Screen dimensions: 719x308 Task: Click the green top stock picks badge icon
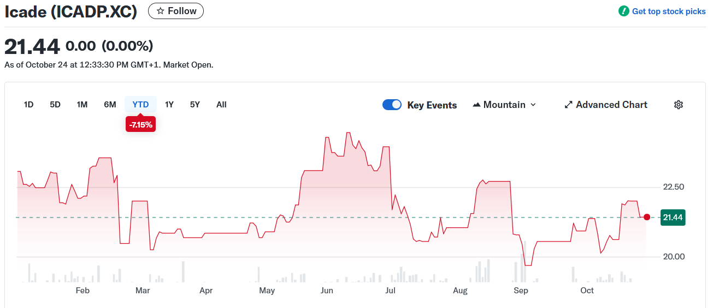pyautogui.click(x=624, y=11)
